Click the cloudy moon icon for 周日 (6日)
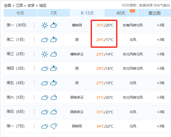This screenshot has width=171, height=137. point(54,112)
